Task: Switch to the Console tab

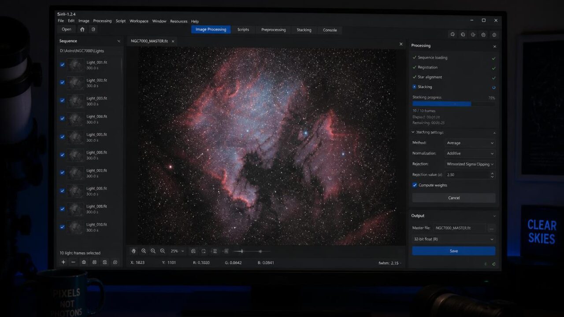Action: pyautogui.click(x=330, y=30)
